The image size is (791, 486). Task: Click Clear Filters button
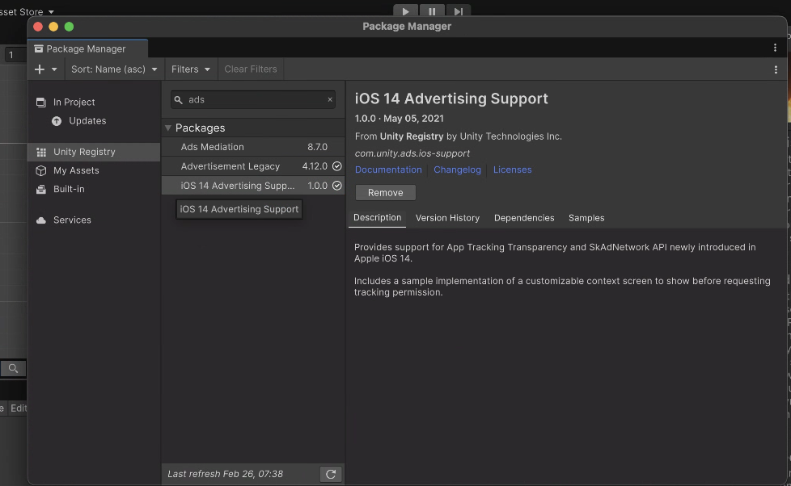(x=251, y=69)
